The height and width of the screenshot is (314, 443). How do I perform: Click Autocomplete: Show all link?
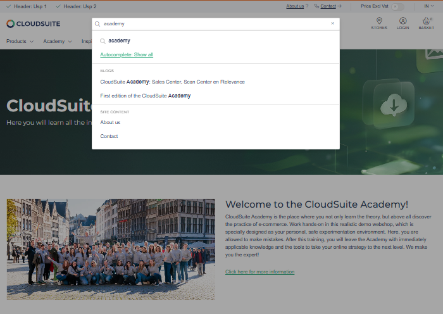tap(127, 54)
